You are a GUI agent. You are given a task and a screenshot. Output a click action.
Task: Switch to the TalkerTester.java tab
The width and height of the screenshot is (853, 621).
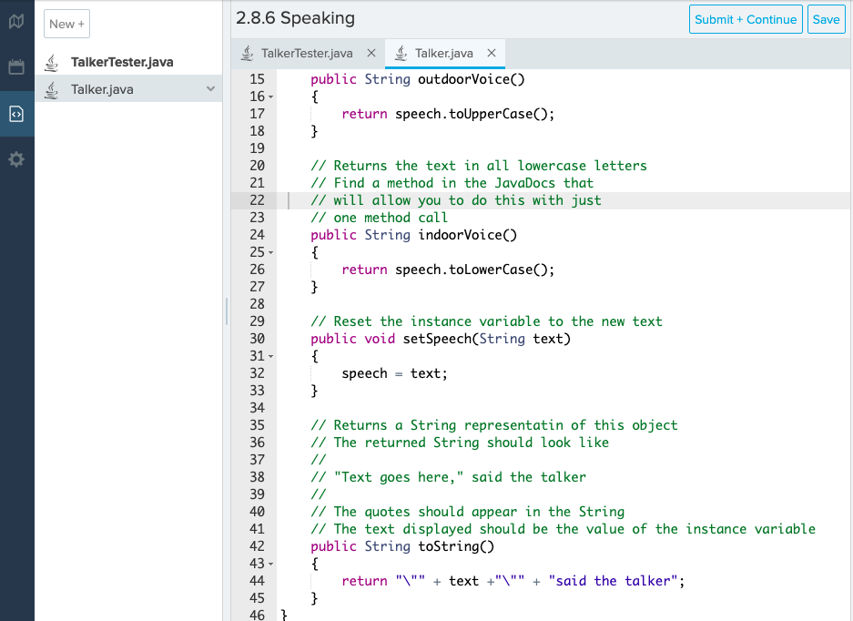point(306,53)
